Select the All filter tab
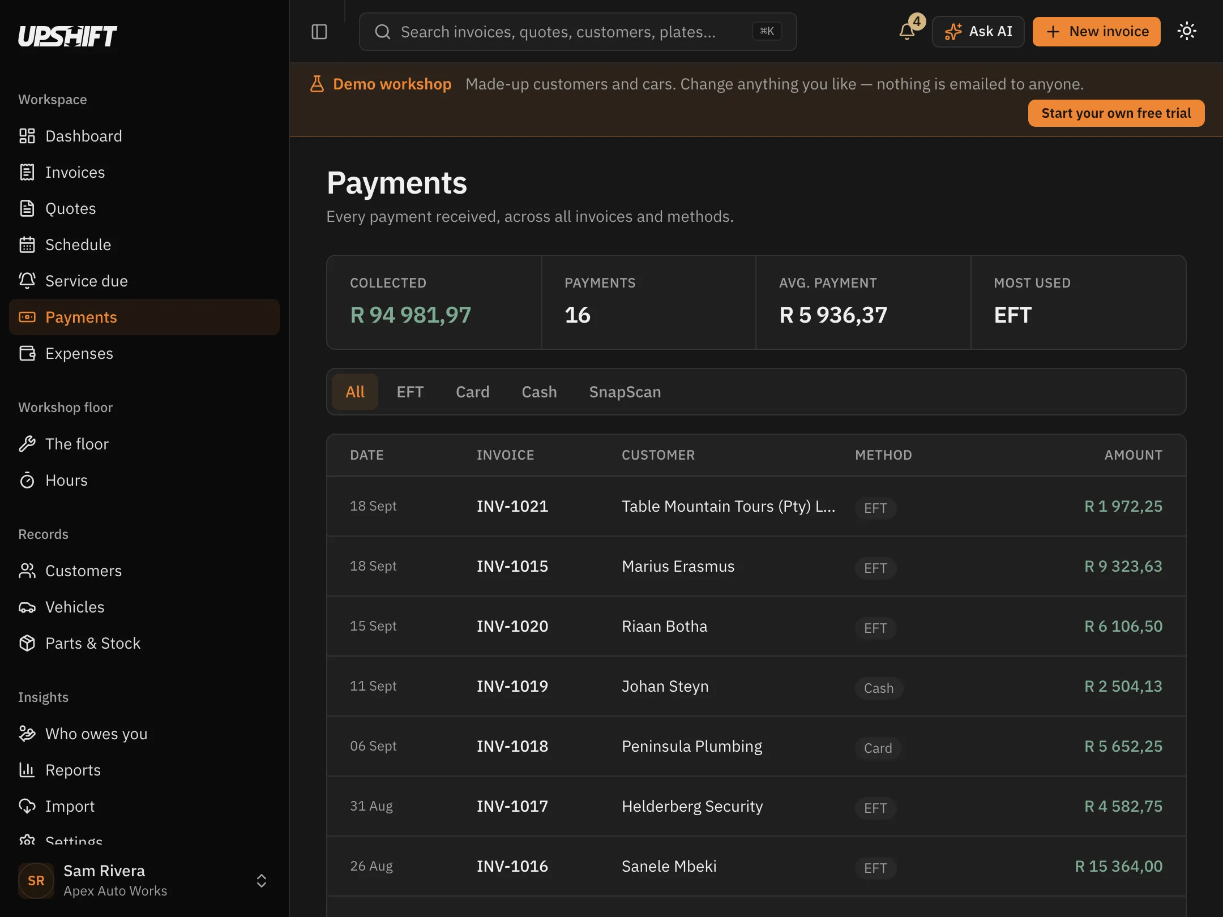This screenshot has width=1223, height=917. pos(355,392)
